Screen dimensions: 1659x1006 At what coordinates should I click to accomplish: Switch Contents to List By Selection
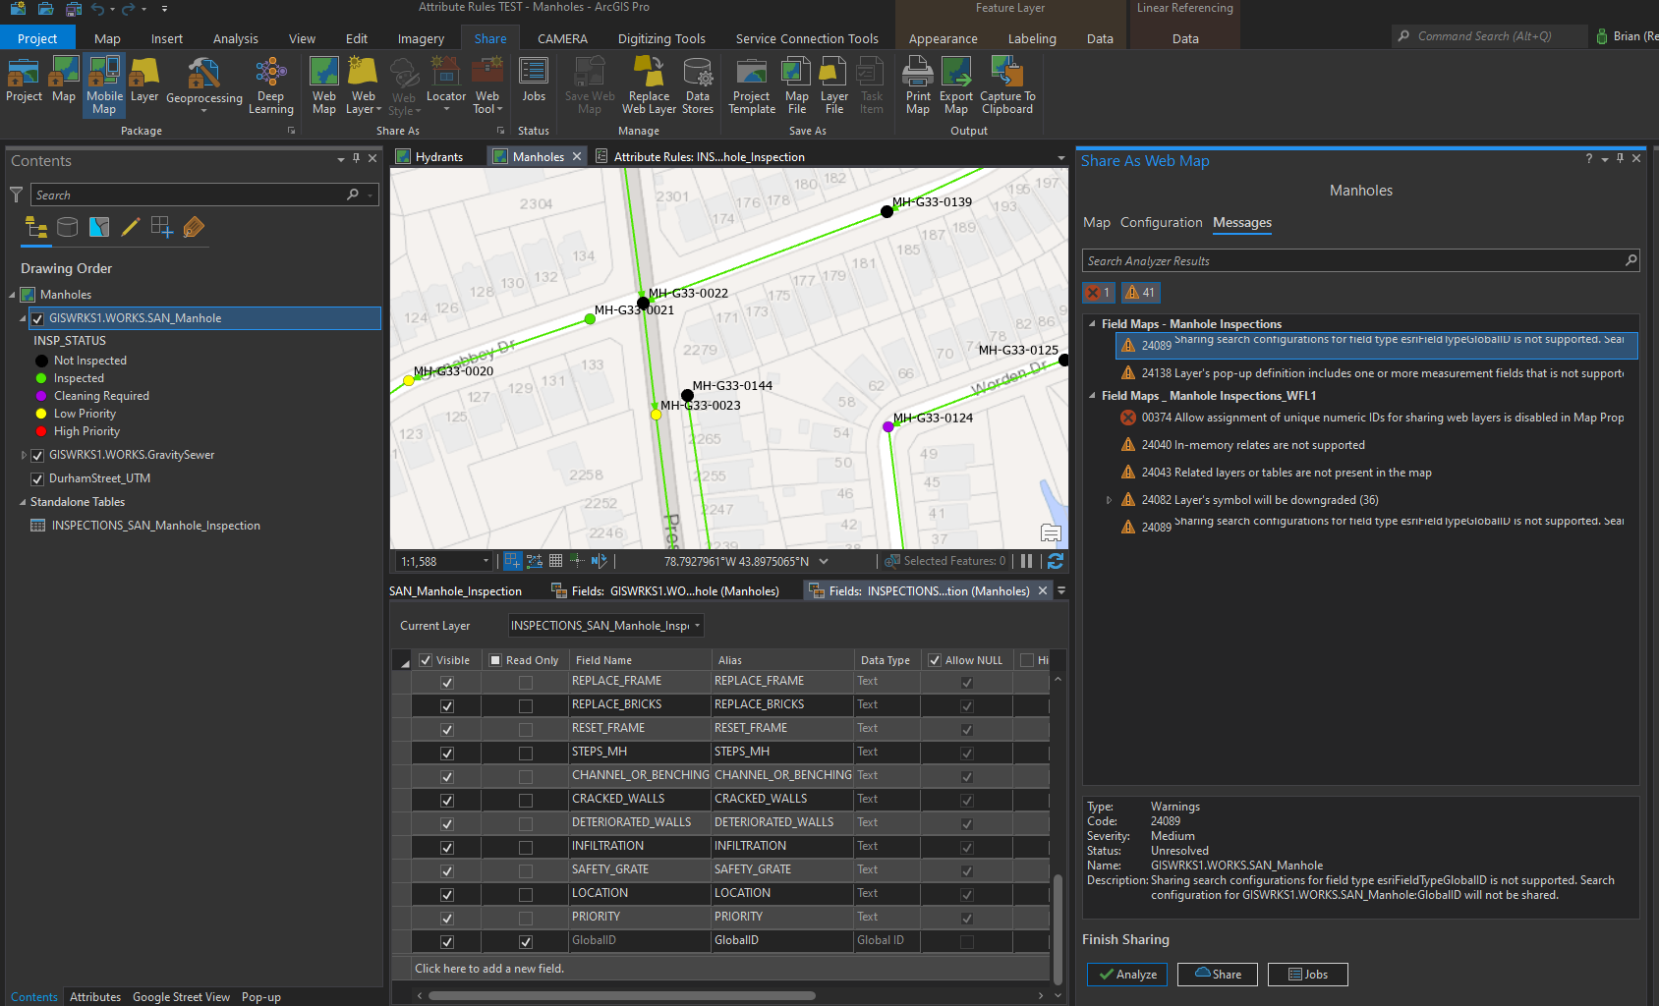tap(99, 228)
